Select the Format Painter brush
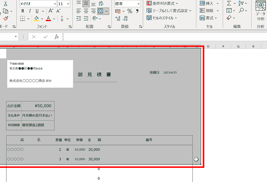267x182 pixels. (6, 18)
